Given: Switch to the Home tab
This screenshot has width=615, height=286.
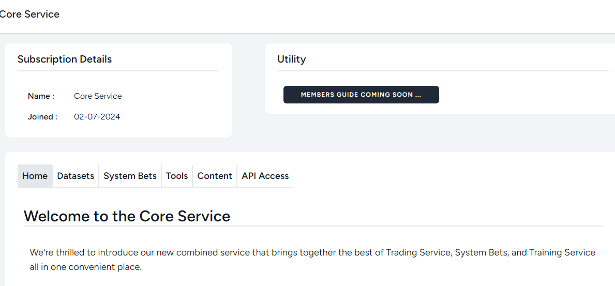Looking at the screenshot, I should (x=35, y=176).
